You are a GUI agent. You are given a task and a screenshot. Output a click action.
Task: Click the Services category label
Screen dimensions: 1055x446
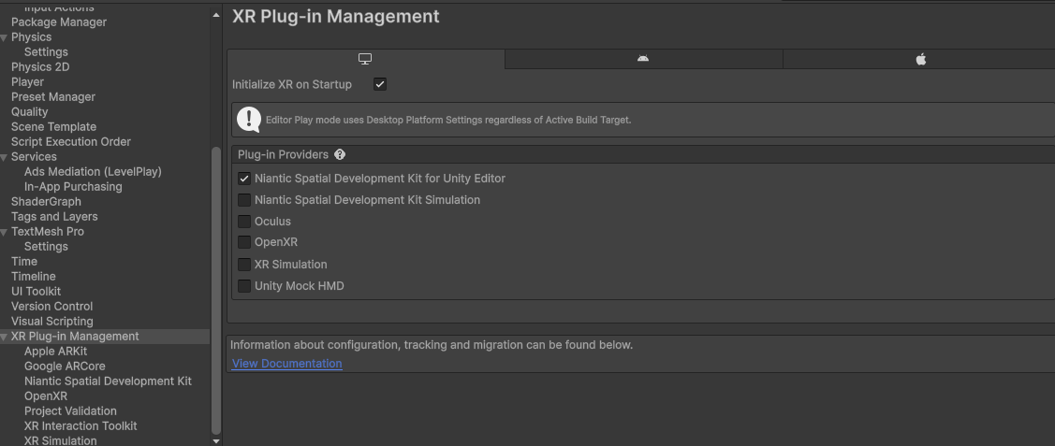click(x=35, y=156)
